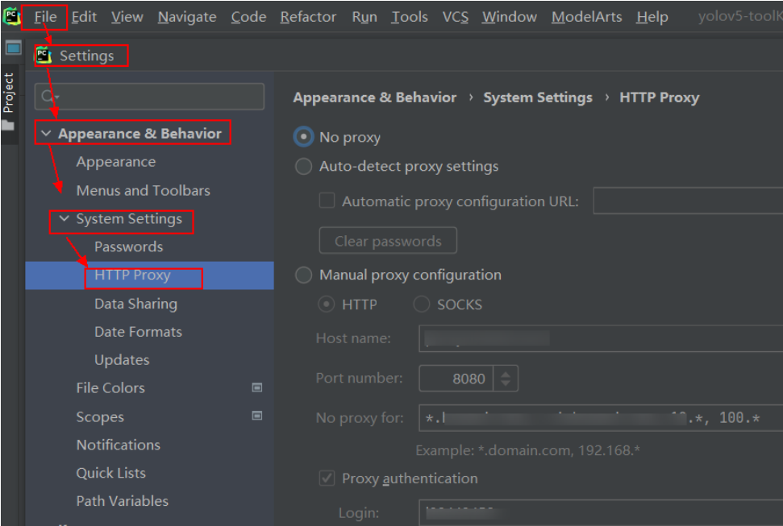Click the No proxy for input field

pos(601,418)
